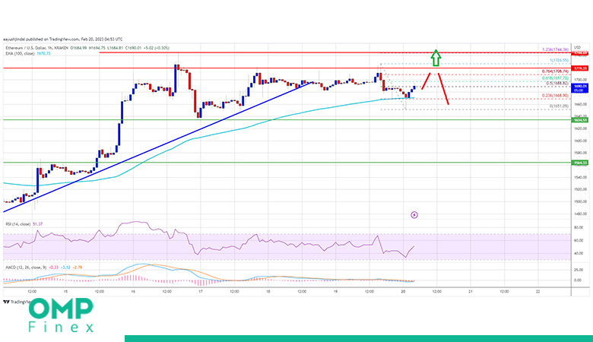
Task: Click the 80.00 level on RSI axis
Action: click(579, 228)
